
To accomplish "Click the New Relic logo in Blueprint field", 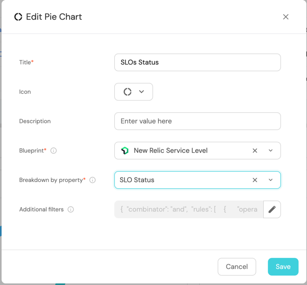I will pyautogui.click(x=125, y=151).
